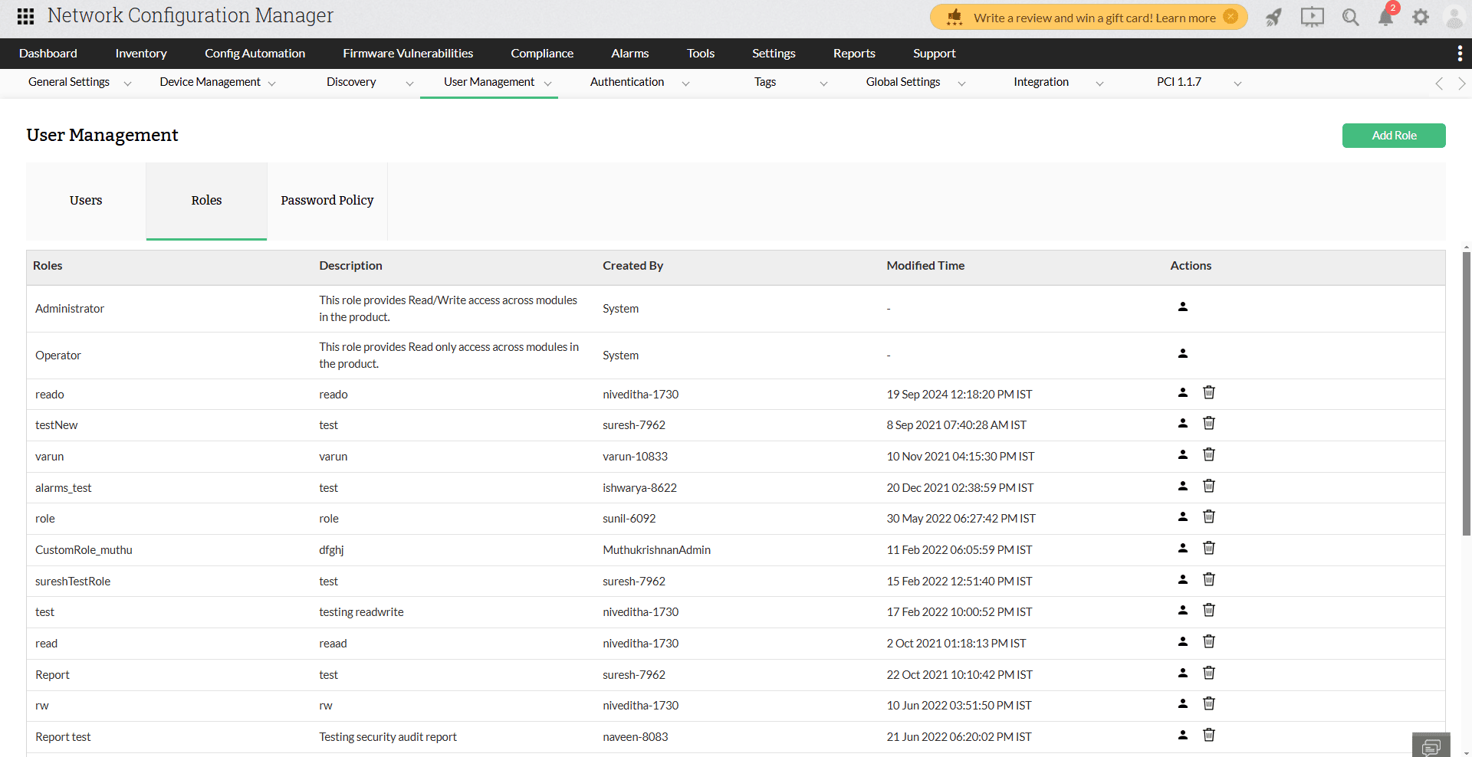Open the overflow three-dot menu
Screen dimensions: 1472x757
click(1460, 54)
